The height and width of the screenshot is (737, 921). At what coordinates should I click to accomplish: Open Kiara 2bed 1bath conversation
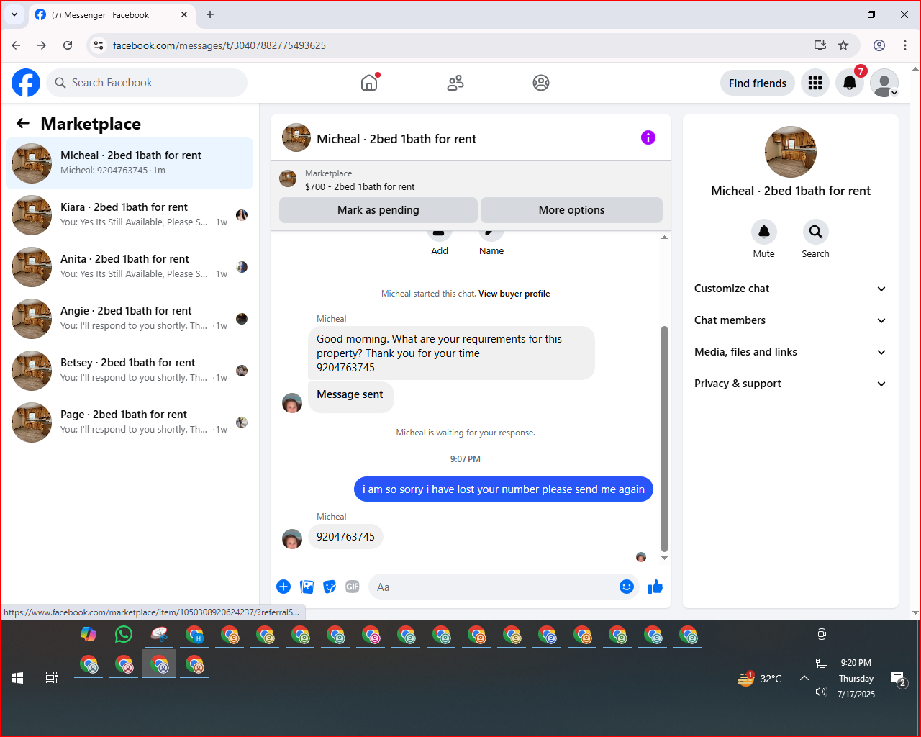[x=130, y=215]
